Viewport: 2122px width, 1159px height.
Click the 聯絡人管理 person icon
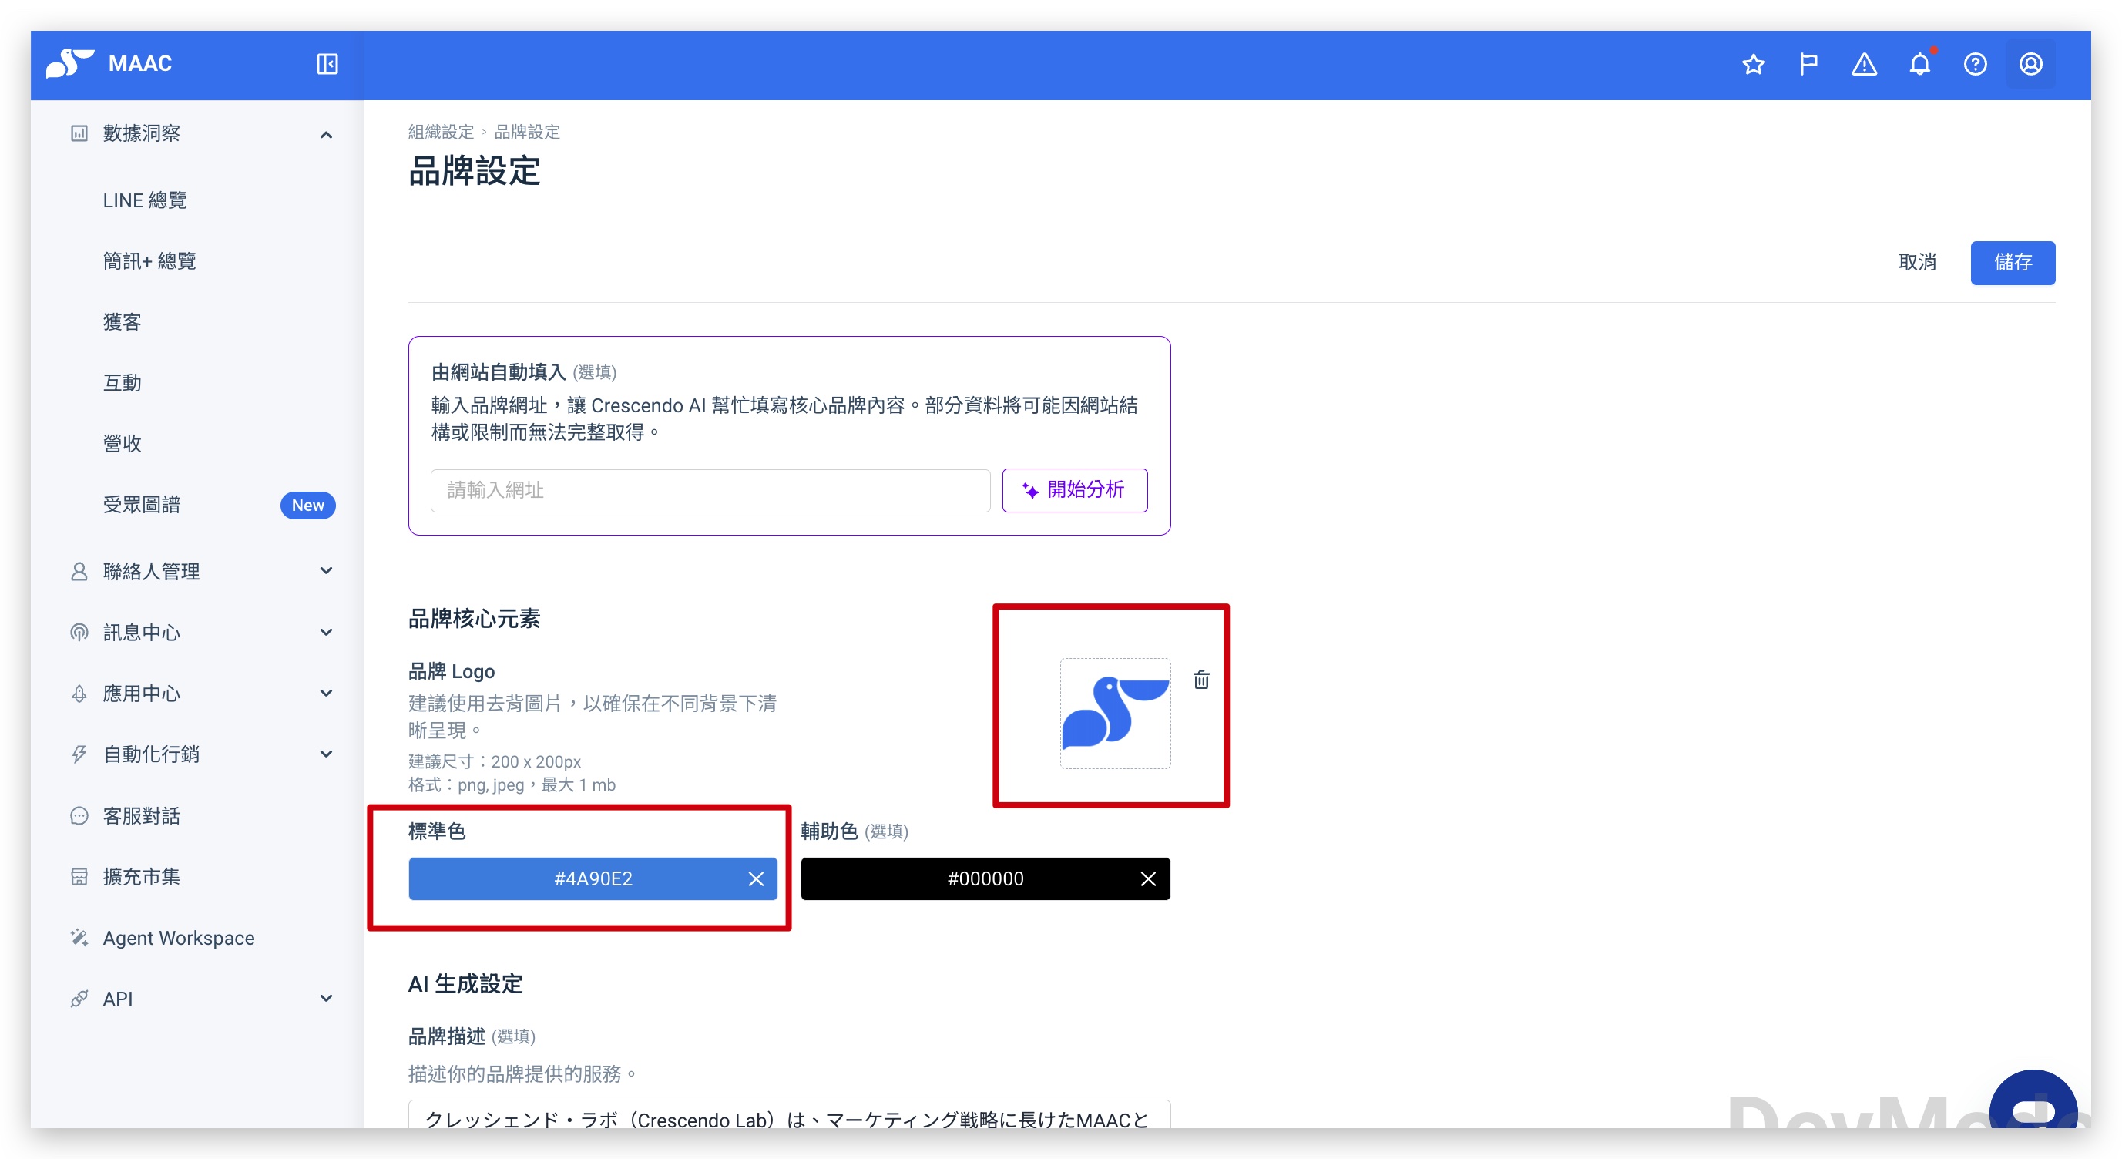pyautogui.click(x=79, y=572)
